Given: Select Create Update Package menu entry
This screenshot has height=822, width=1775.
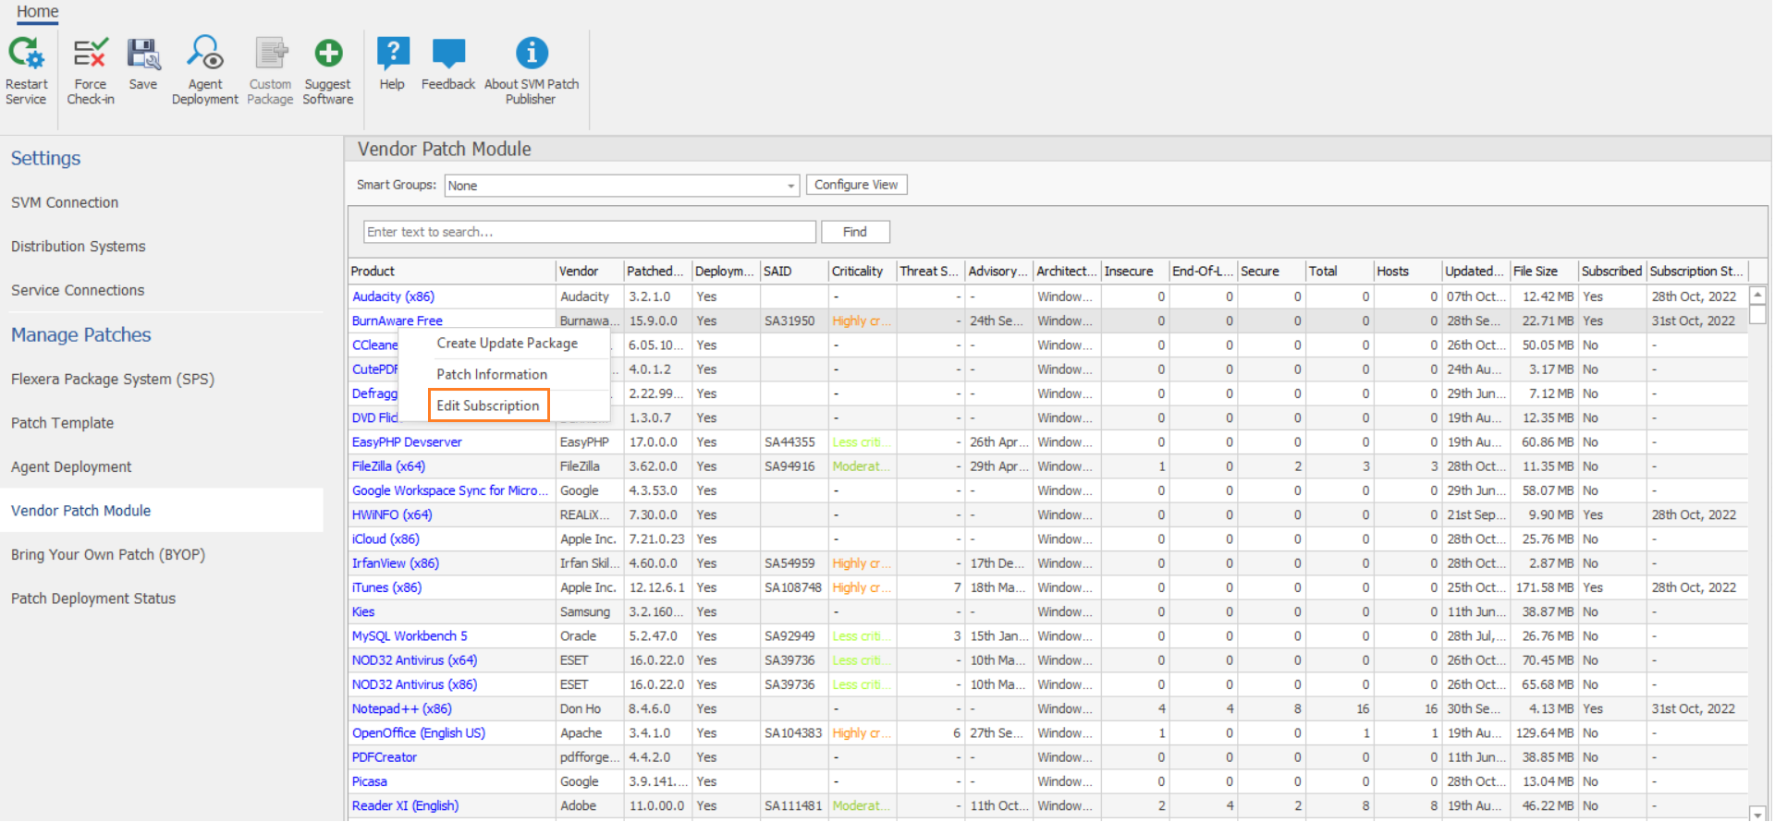Looking at the screenshot, I should click(x=507, y=343).
